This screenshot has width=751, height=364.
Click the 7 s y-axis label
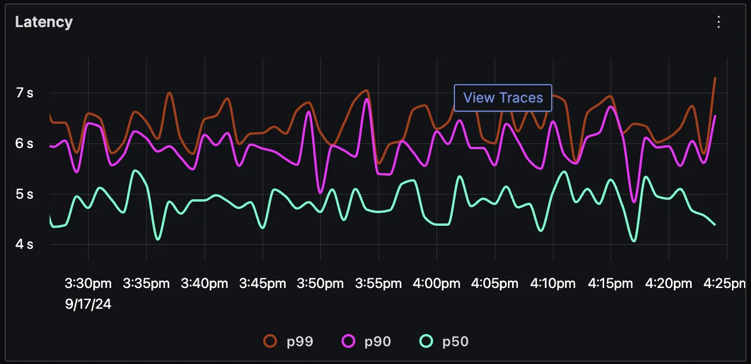tap(24, 93)
